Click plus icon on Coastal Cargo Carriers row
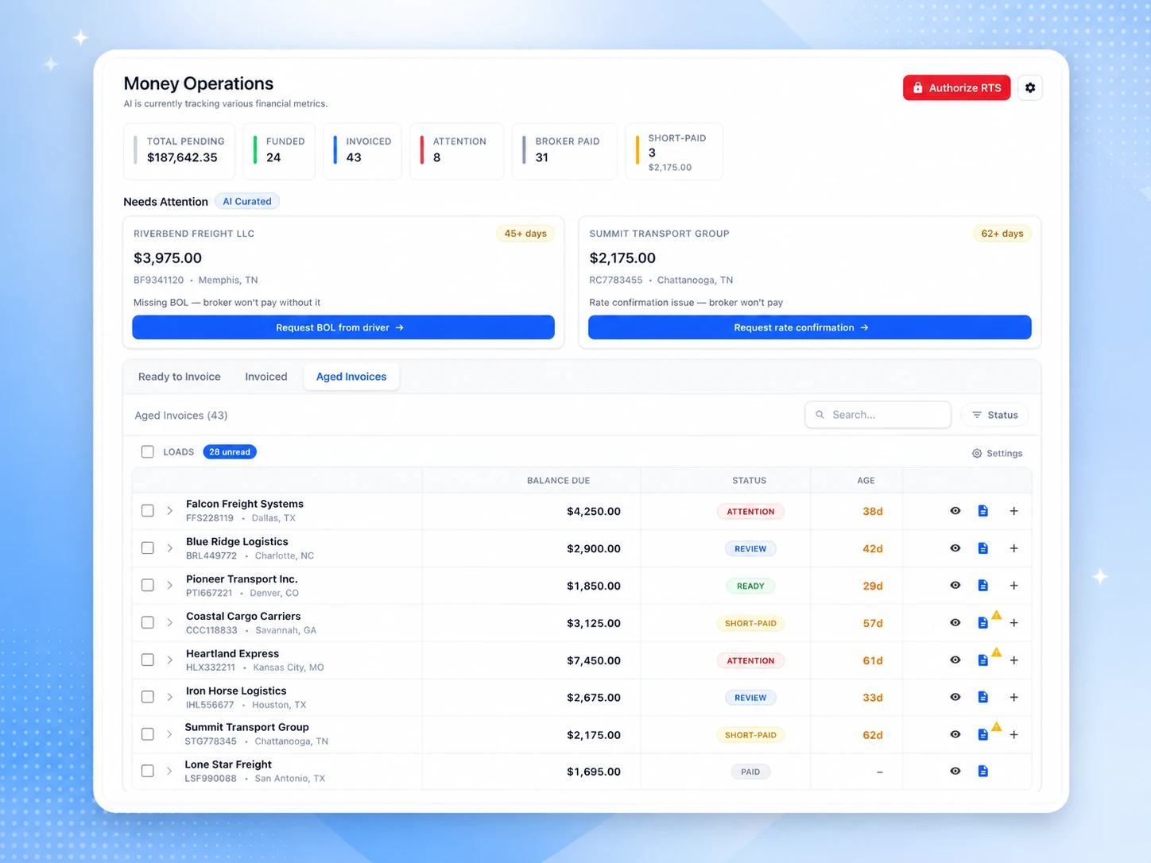 [1013, 623]
